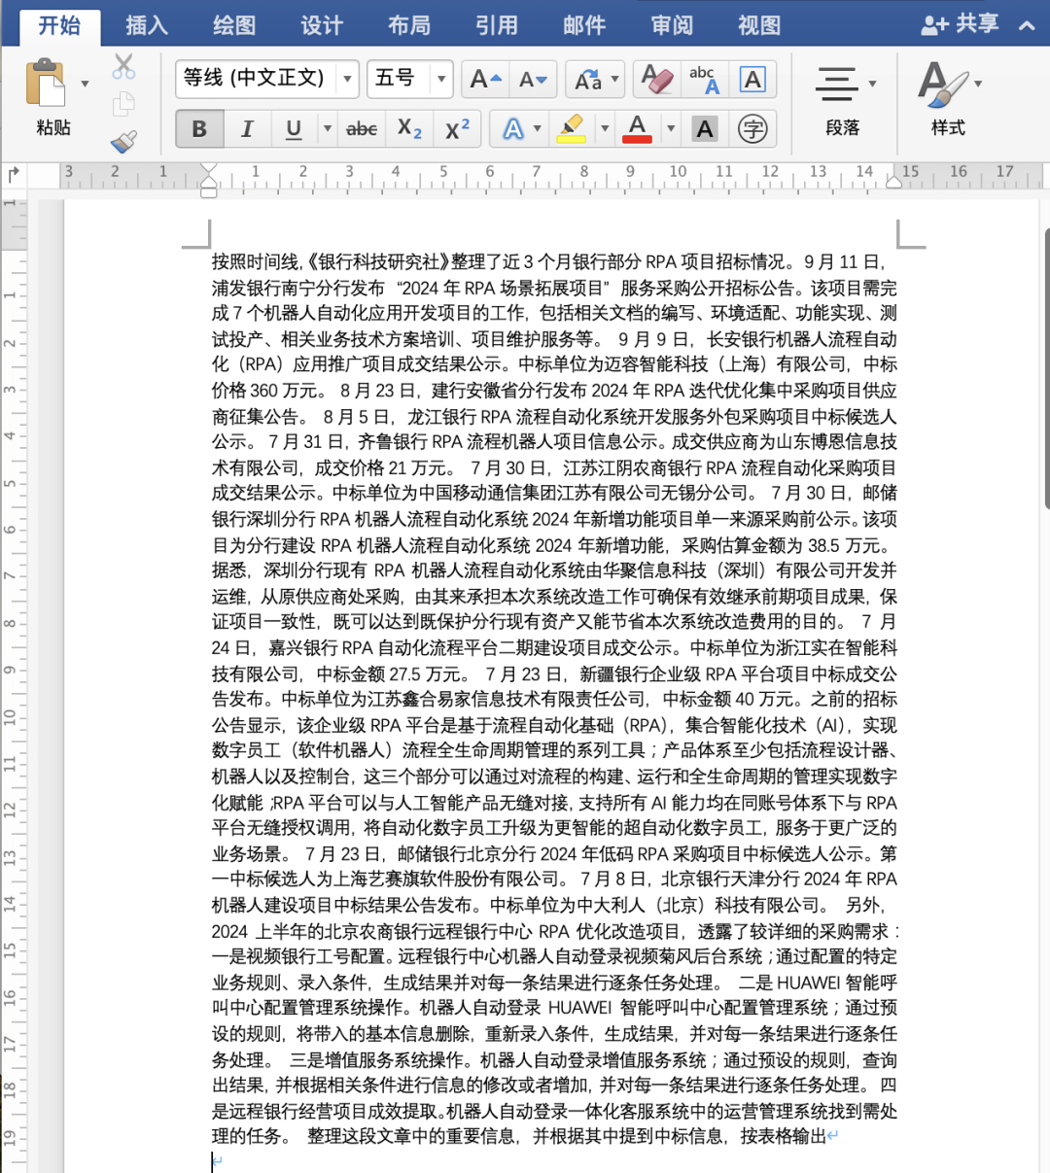The width and height of the screenshot is (1050, 1173).
Task: Click the words 据悉 in the document
Action: pos(229,570)
